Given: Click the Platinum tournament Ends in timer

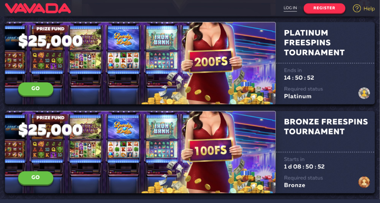Looking at the screenshot, I should point(299,78).
